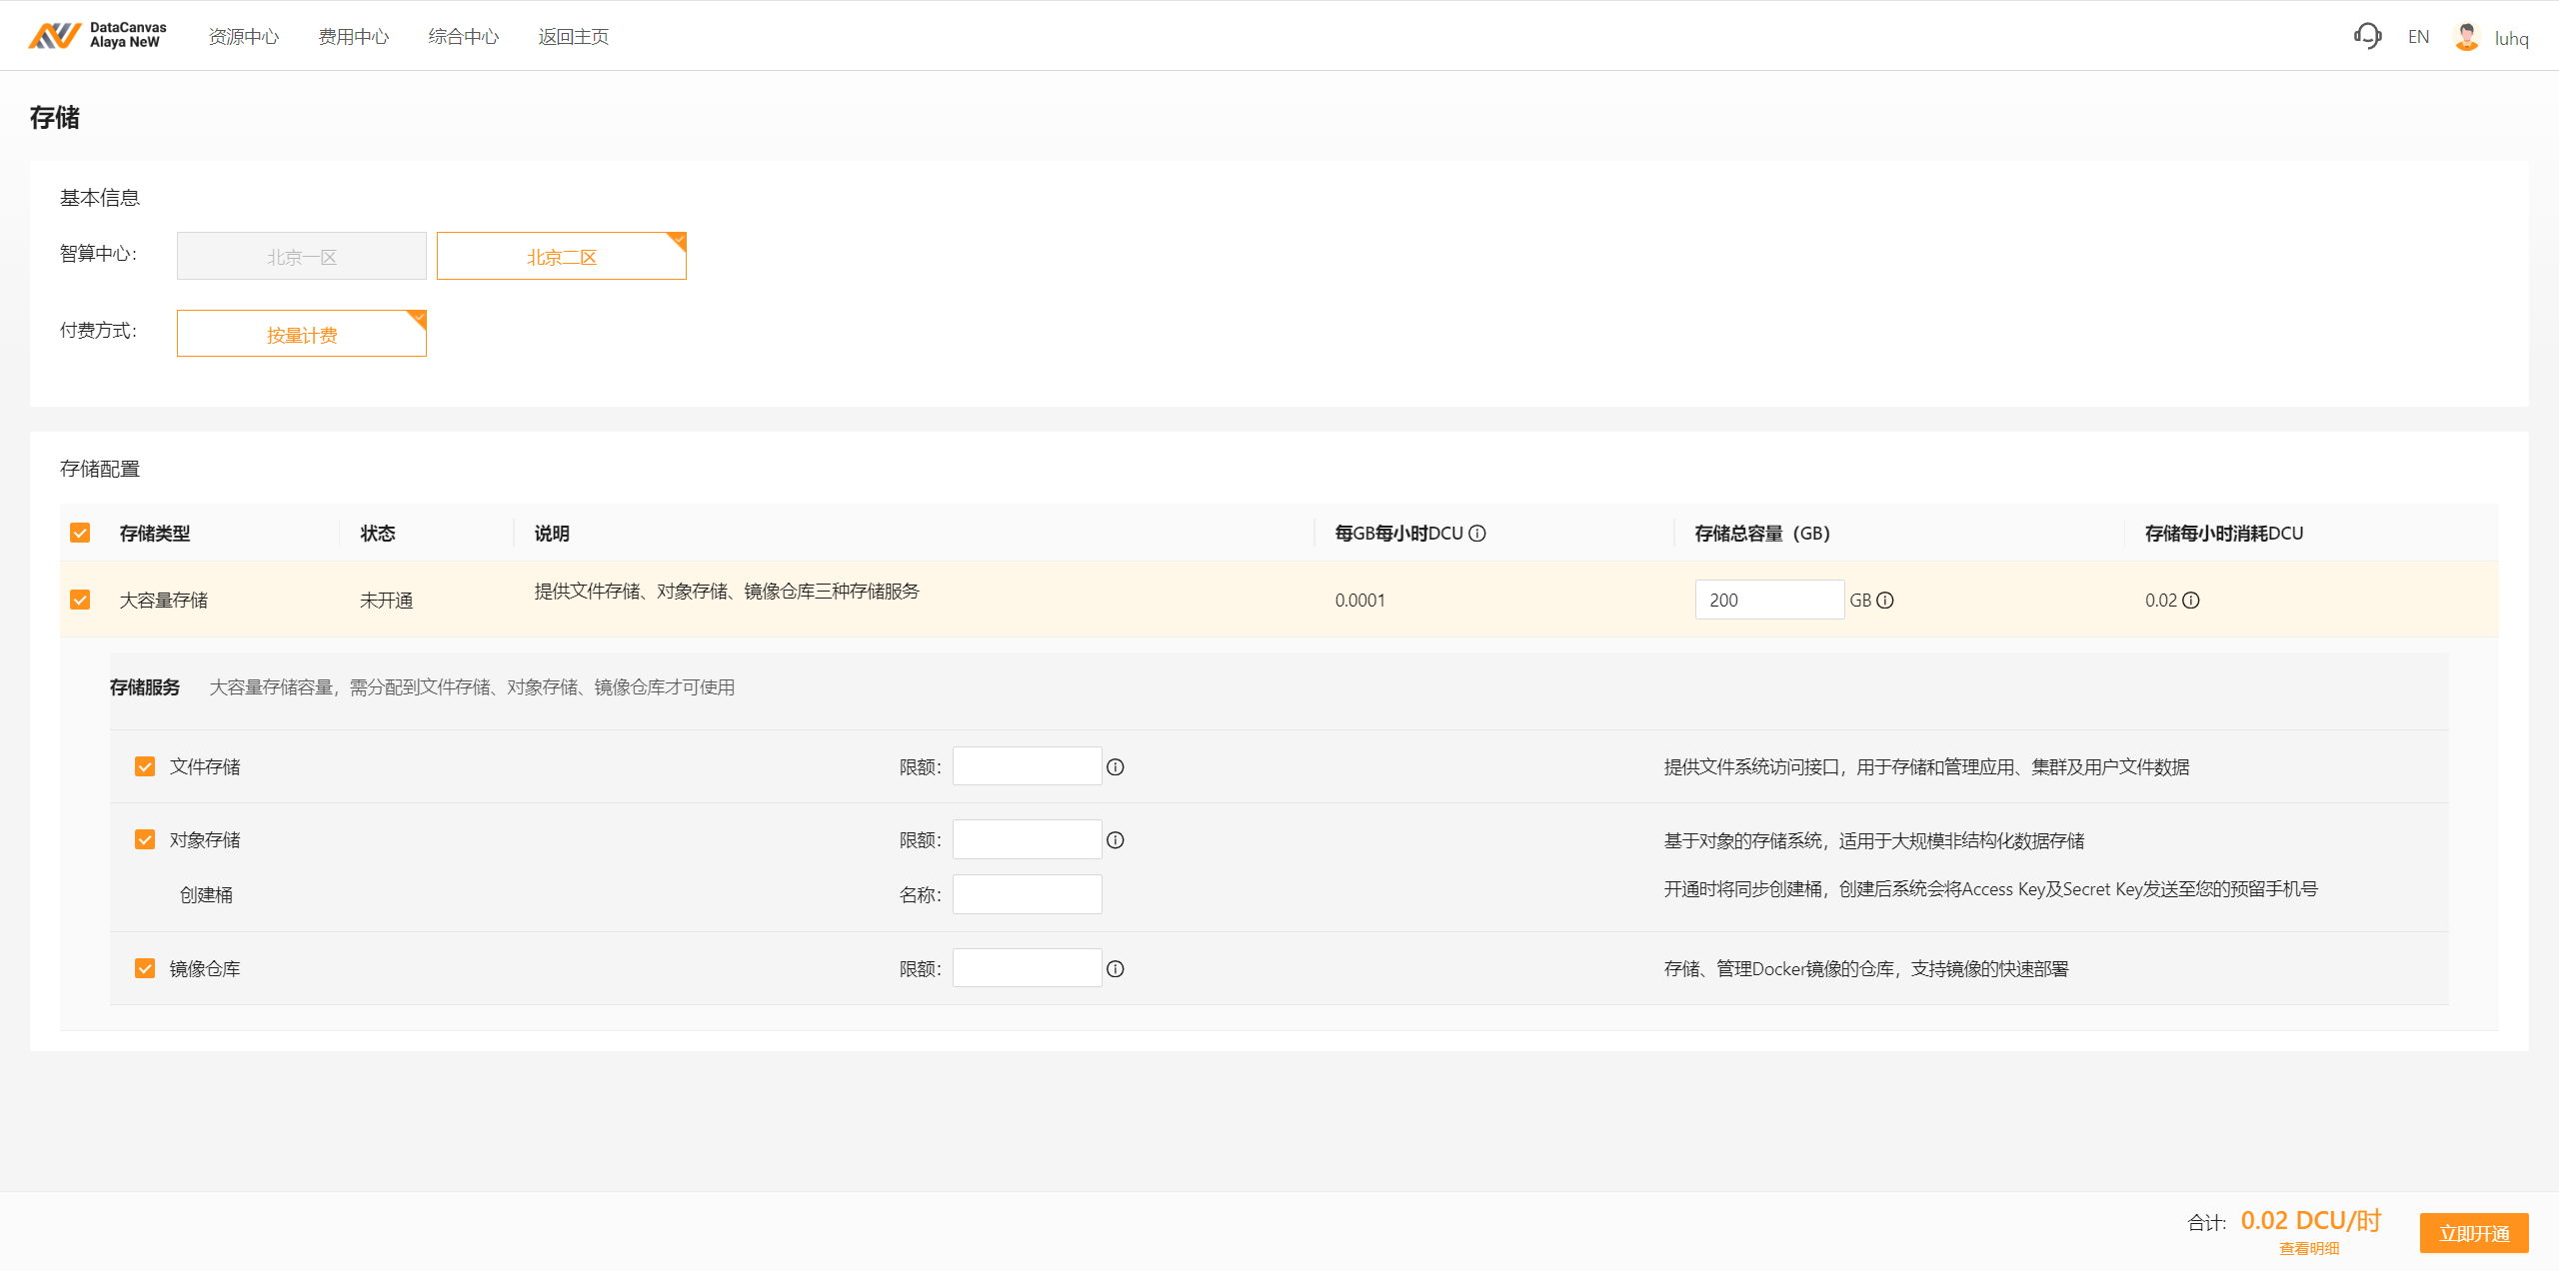Click the bucket 名称 input field

pos(1027,894)
